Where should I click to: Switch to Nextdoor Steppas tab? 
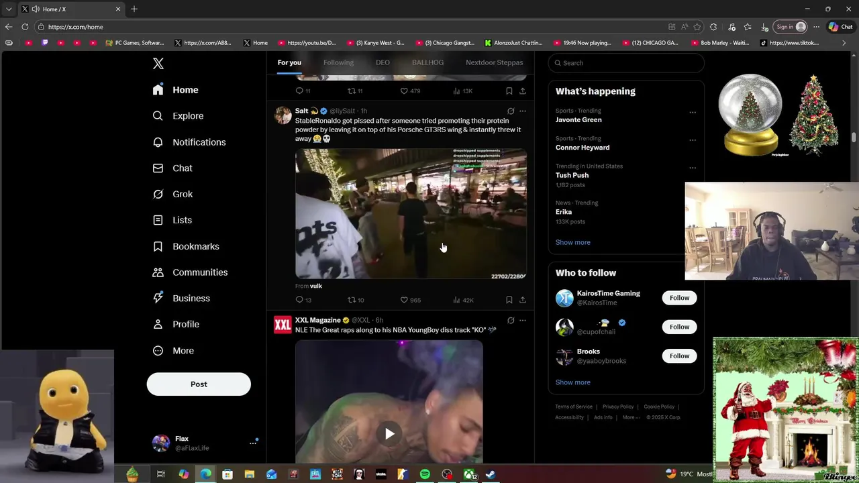click(494, 62)
